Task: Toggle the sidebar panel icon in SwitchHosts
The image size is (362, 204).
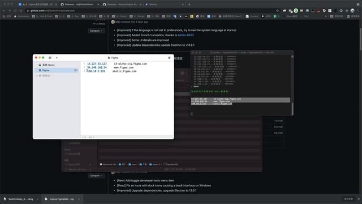Action: (x=50, y=58)
